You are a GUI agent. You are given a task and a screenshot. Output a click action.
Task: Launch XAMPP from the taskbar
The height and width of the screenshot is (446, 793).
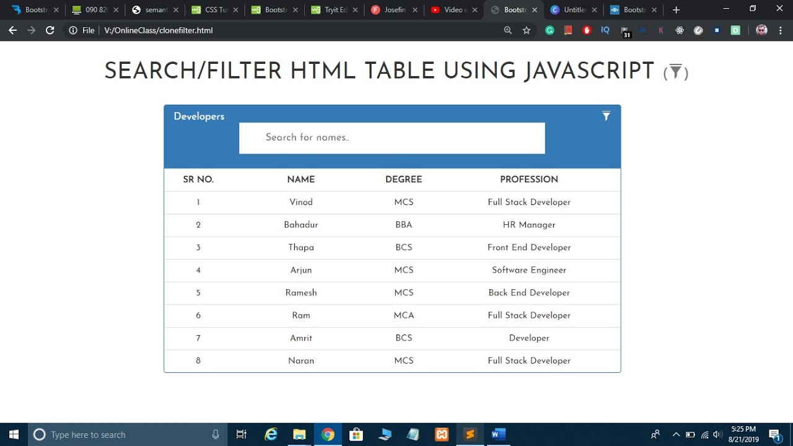click(x=442, y=434)
